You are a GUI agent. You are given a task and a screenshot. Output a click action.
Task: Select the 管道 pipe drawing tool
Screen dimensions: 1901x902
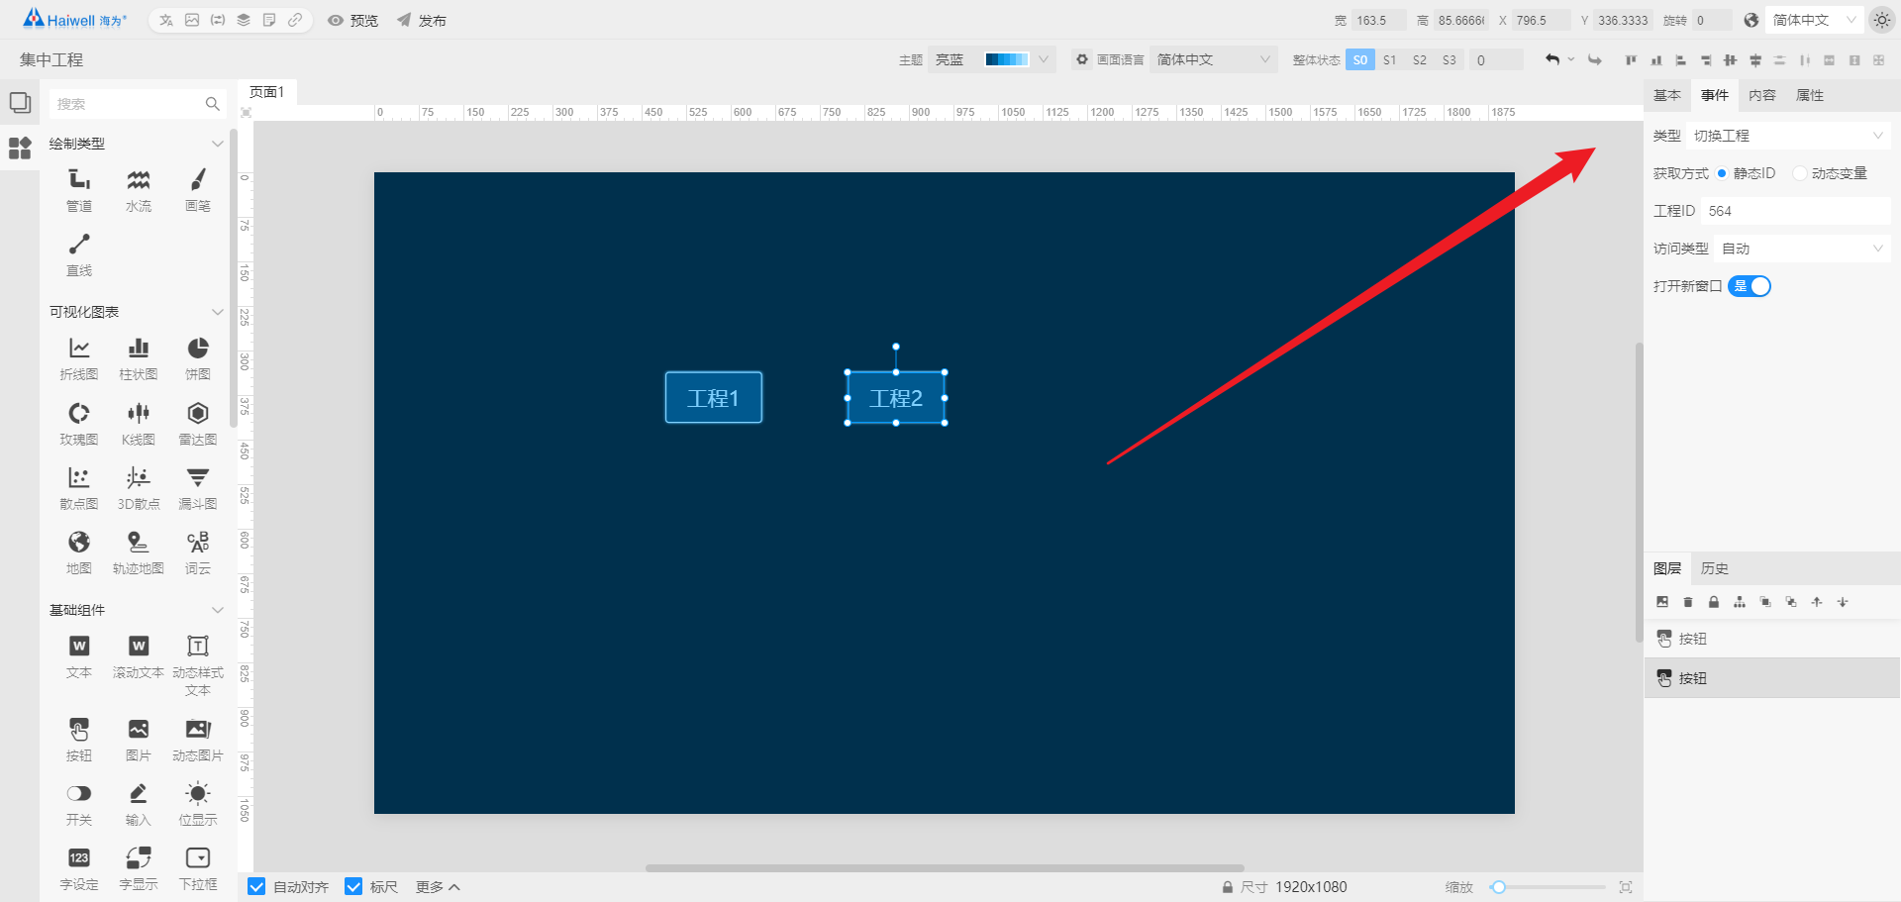(79, 190)
